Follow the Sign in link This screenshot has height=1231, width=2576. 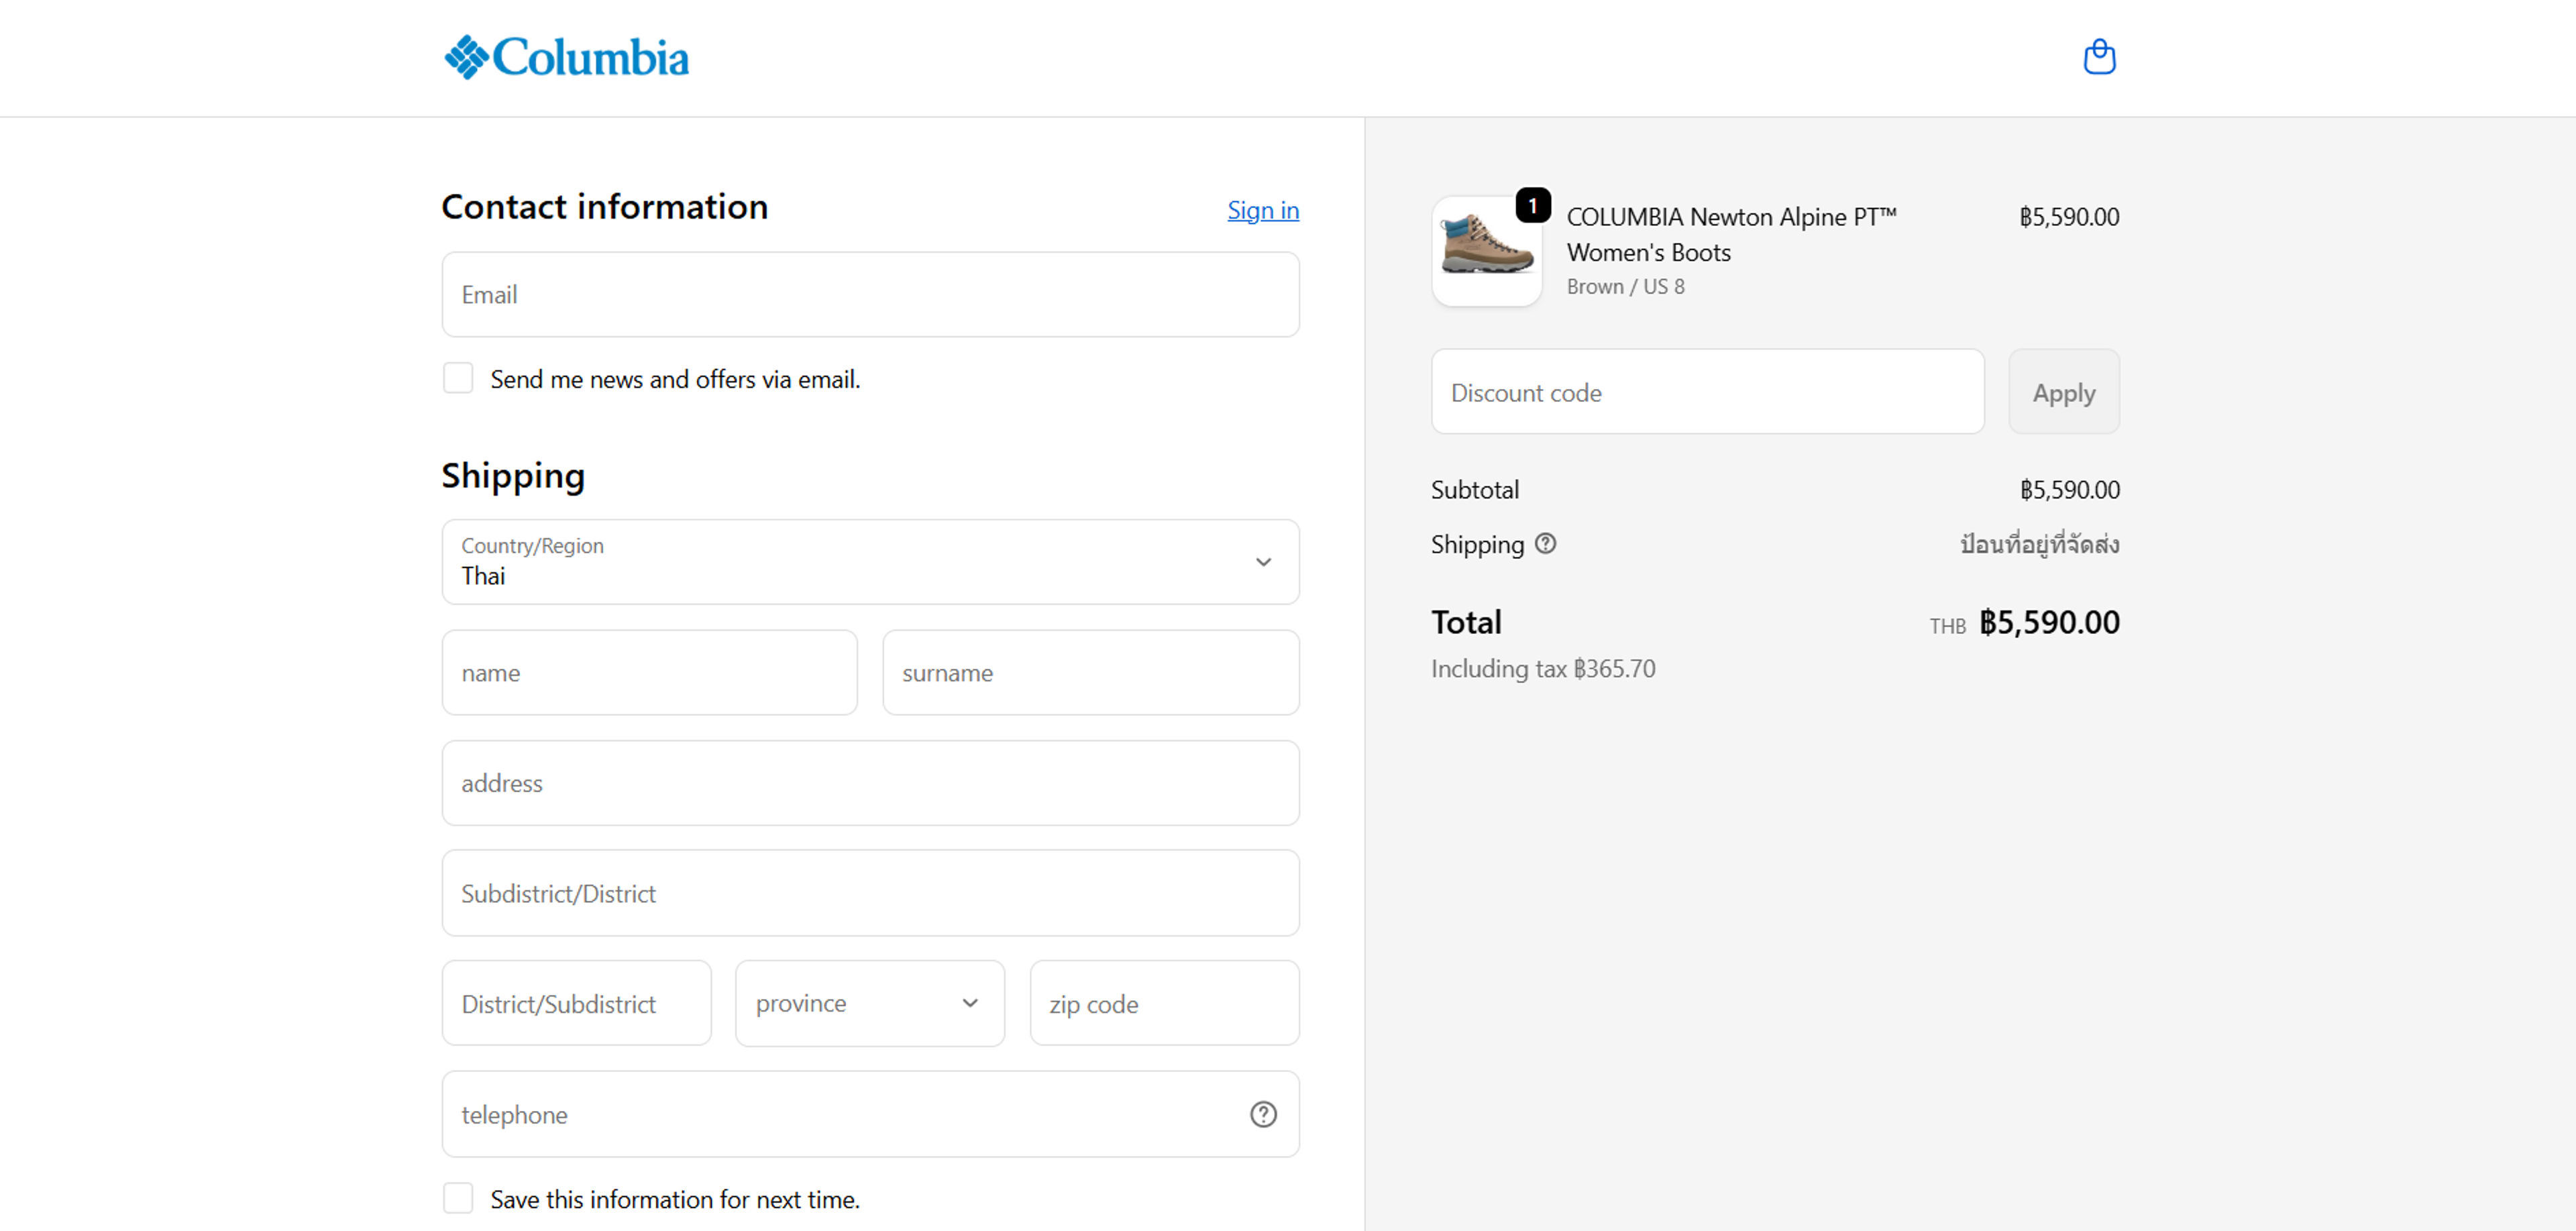click(1262, 210)
